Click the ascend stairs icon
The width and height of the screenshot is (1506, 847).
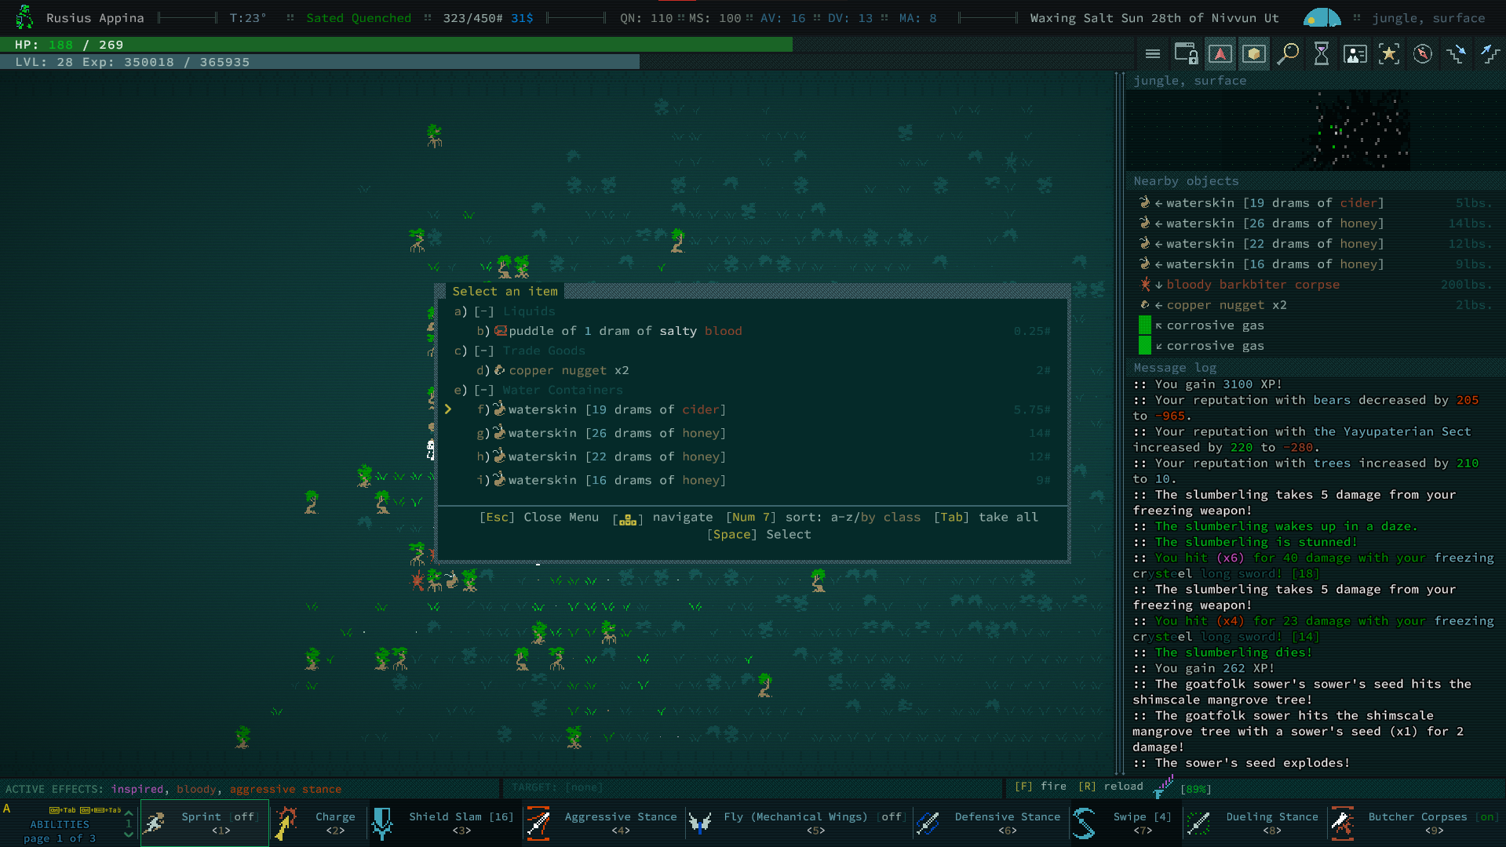click(x=1490, y=54)
